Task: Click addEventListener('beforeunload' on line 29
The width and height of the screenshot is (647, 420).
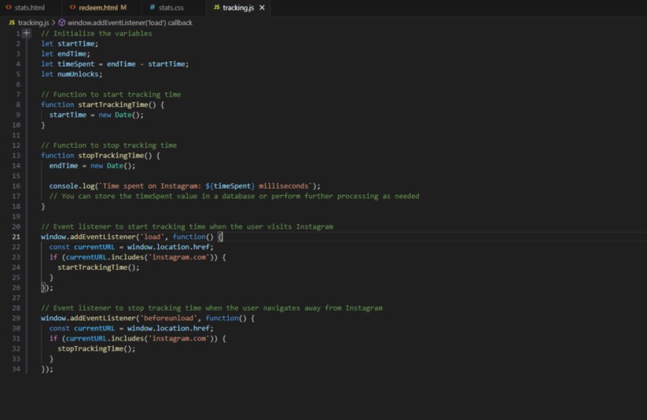Action: (119, 318)
